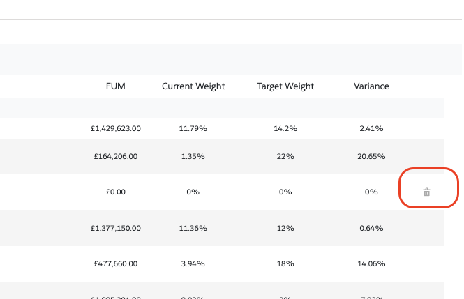Click the £164,206.00 FUM value

click(x=116, y=157)
